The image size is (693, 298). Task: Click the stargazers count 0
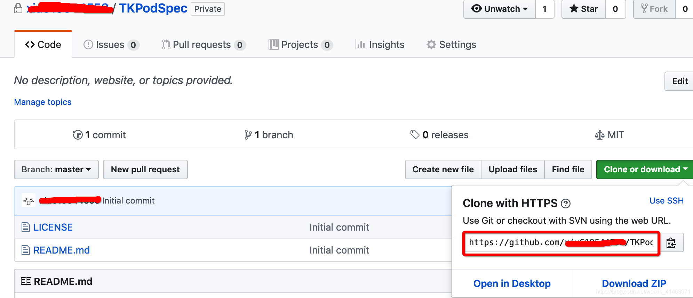point(615,9)
